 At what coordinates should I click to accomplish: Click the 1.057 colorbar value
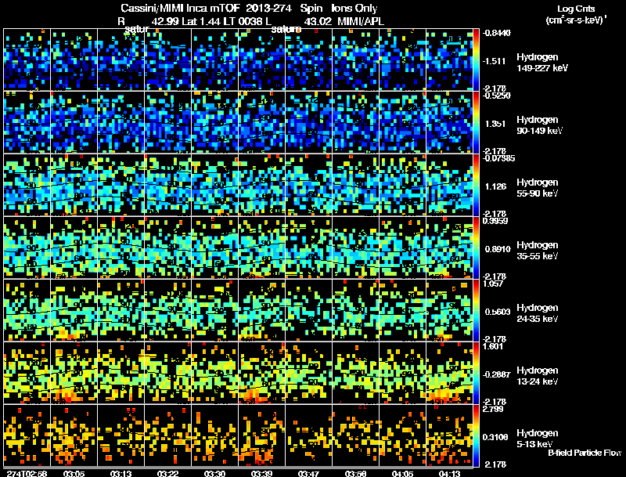(x=493, y=284)
